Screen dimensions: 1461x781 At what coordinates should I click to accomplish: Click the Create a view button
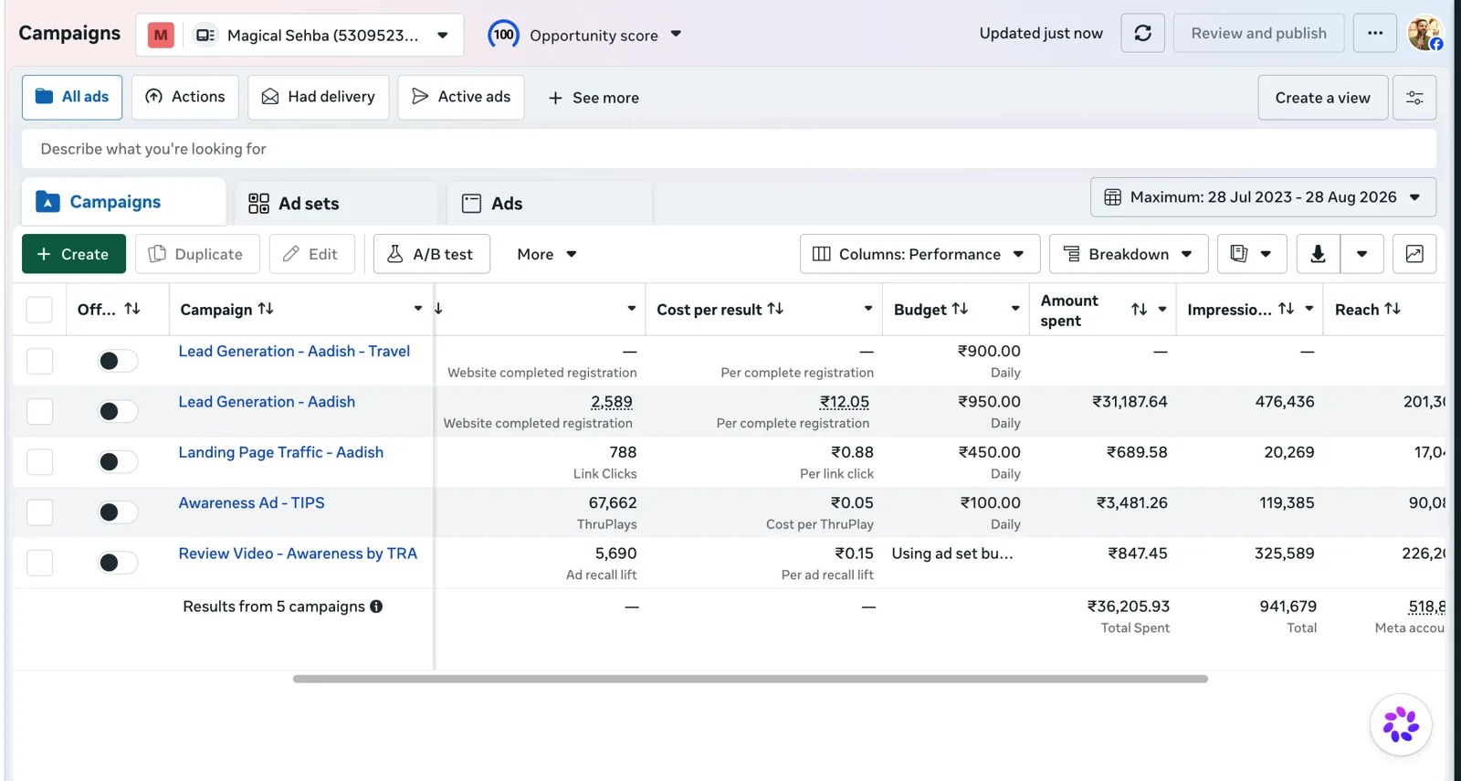[1322, 98]
